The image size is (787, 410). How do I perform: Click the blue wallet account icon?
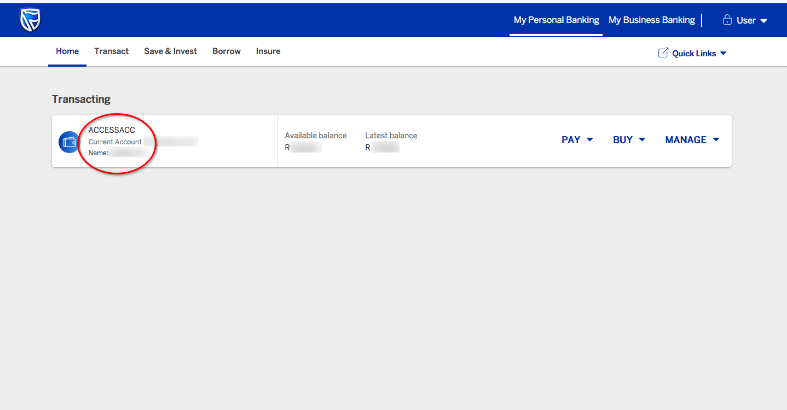click(69, 142)
